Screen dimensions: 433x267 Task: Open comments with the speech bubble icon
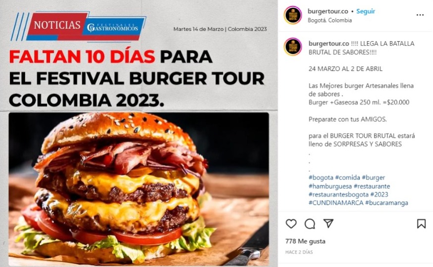pyautogui.click(x=310, y=223)
